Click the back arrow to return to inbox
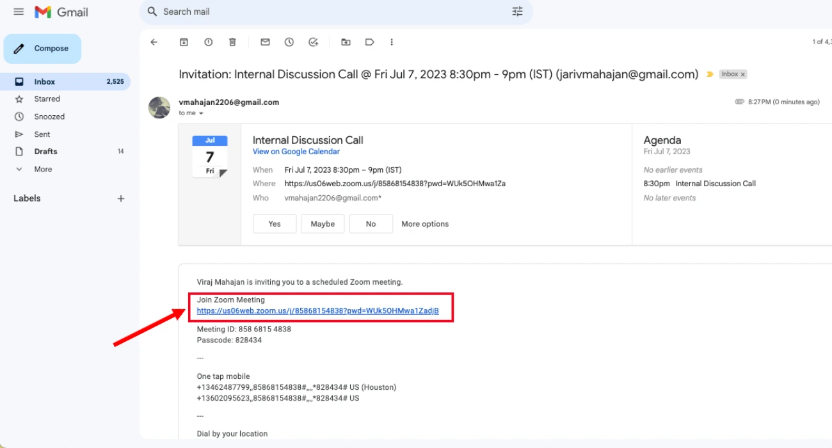 coord(154,42)
